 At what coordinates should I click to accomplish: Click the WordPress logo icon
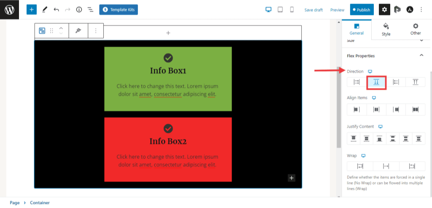[9, 9]
